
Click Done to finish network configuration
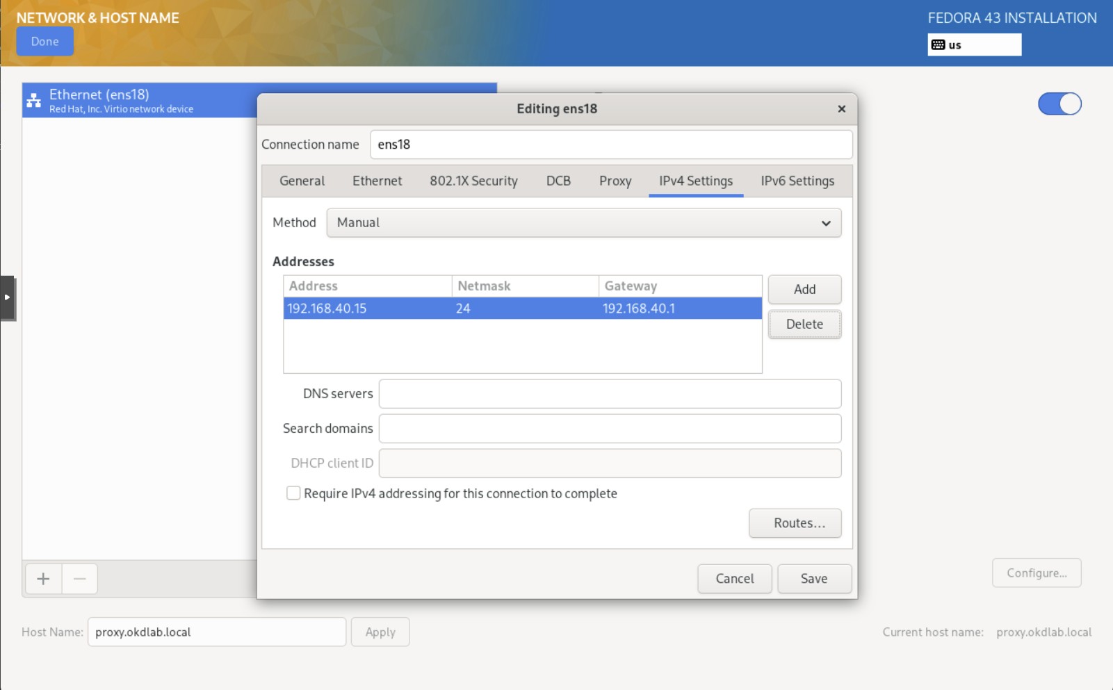45,42
